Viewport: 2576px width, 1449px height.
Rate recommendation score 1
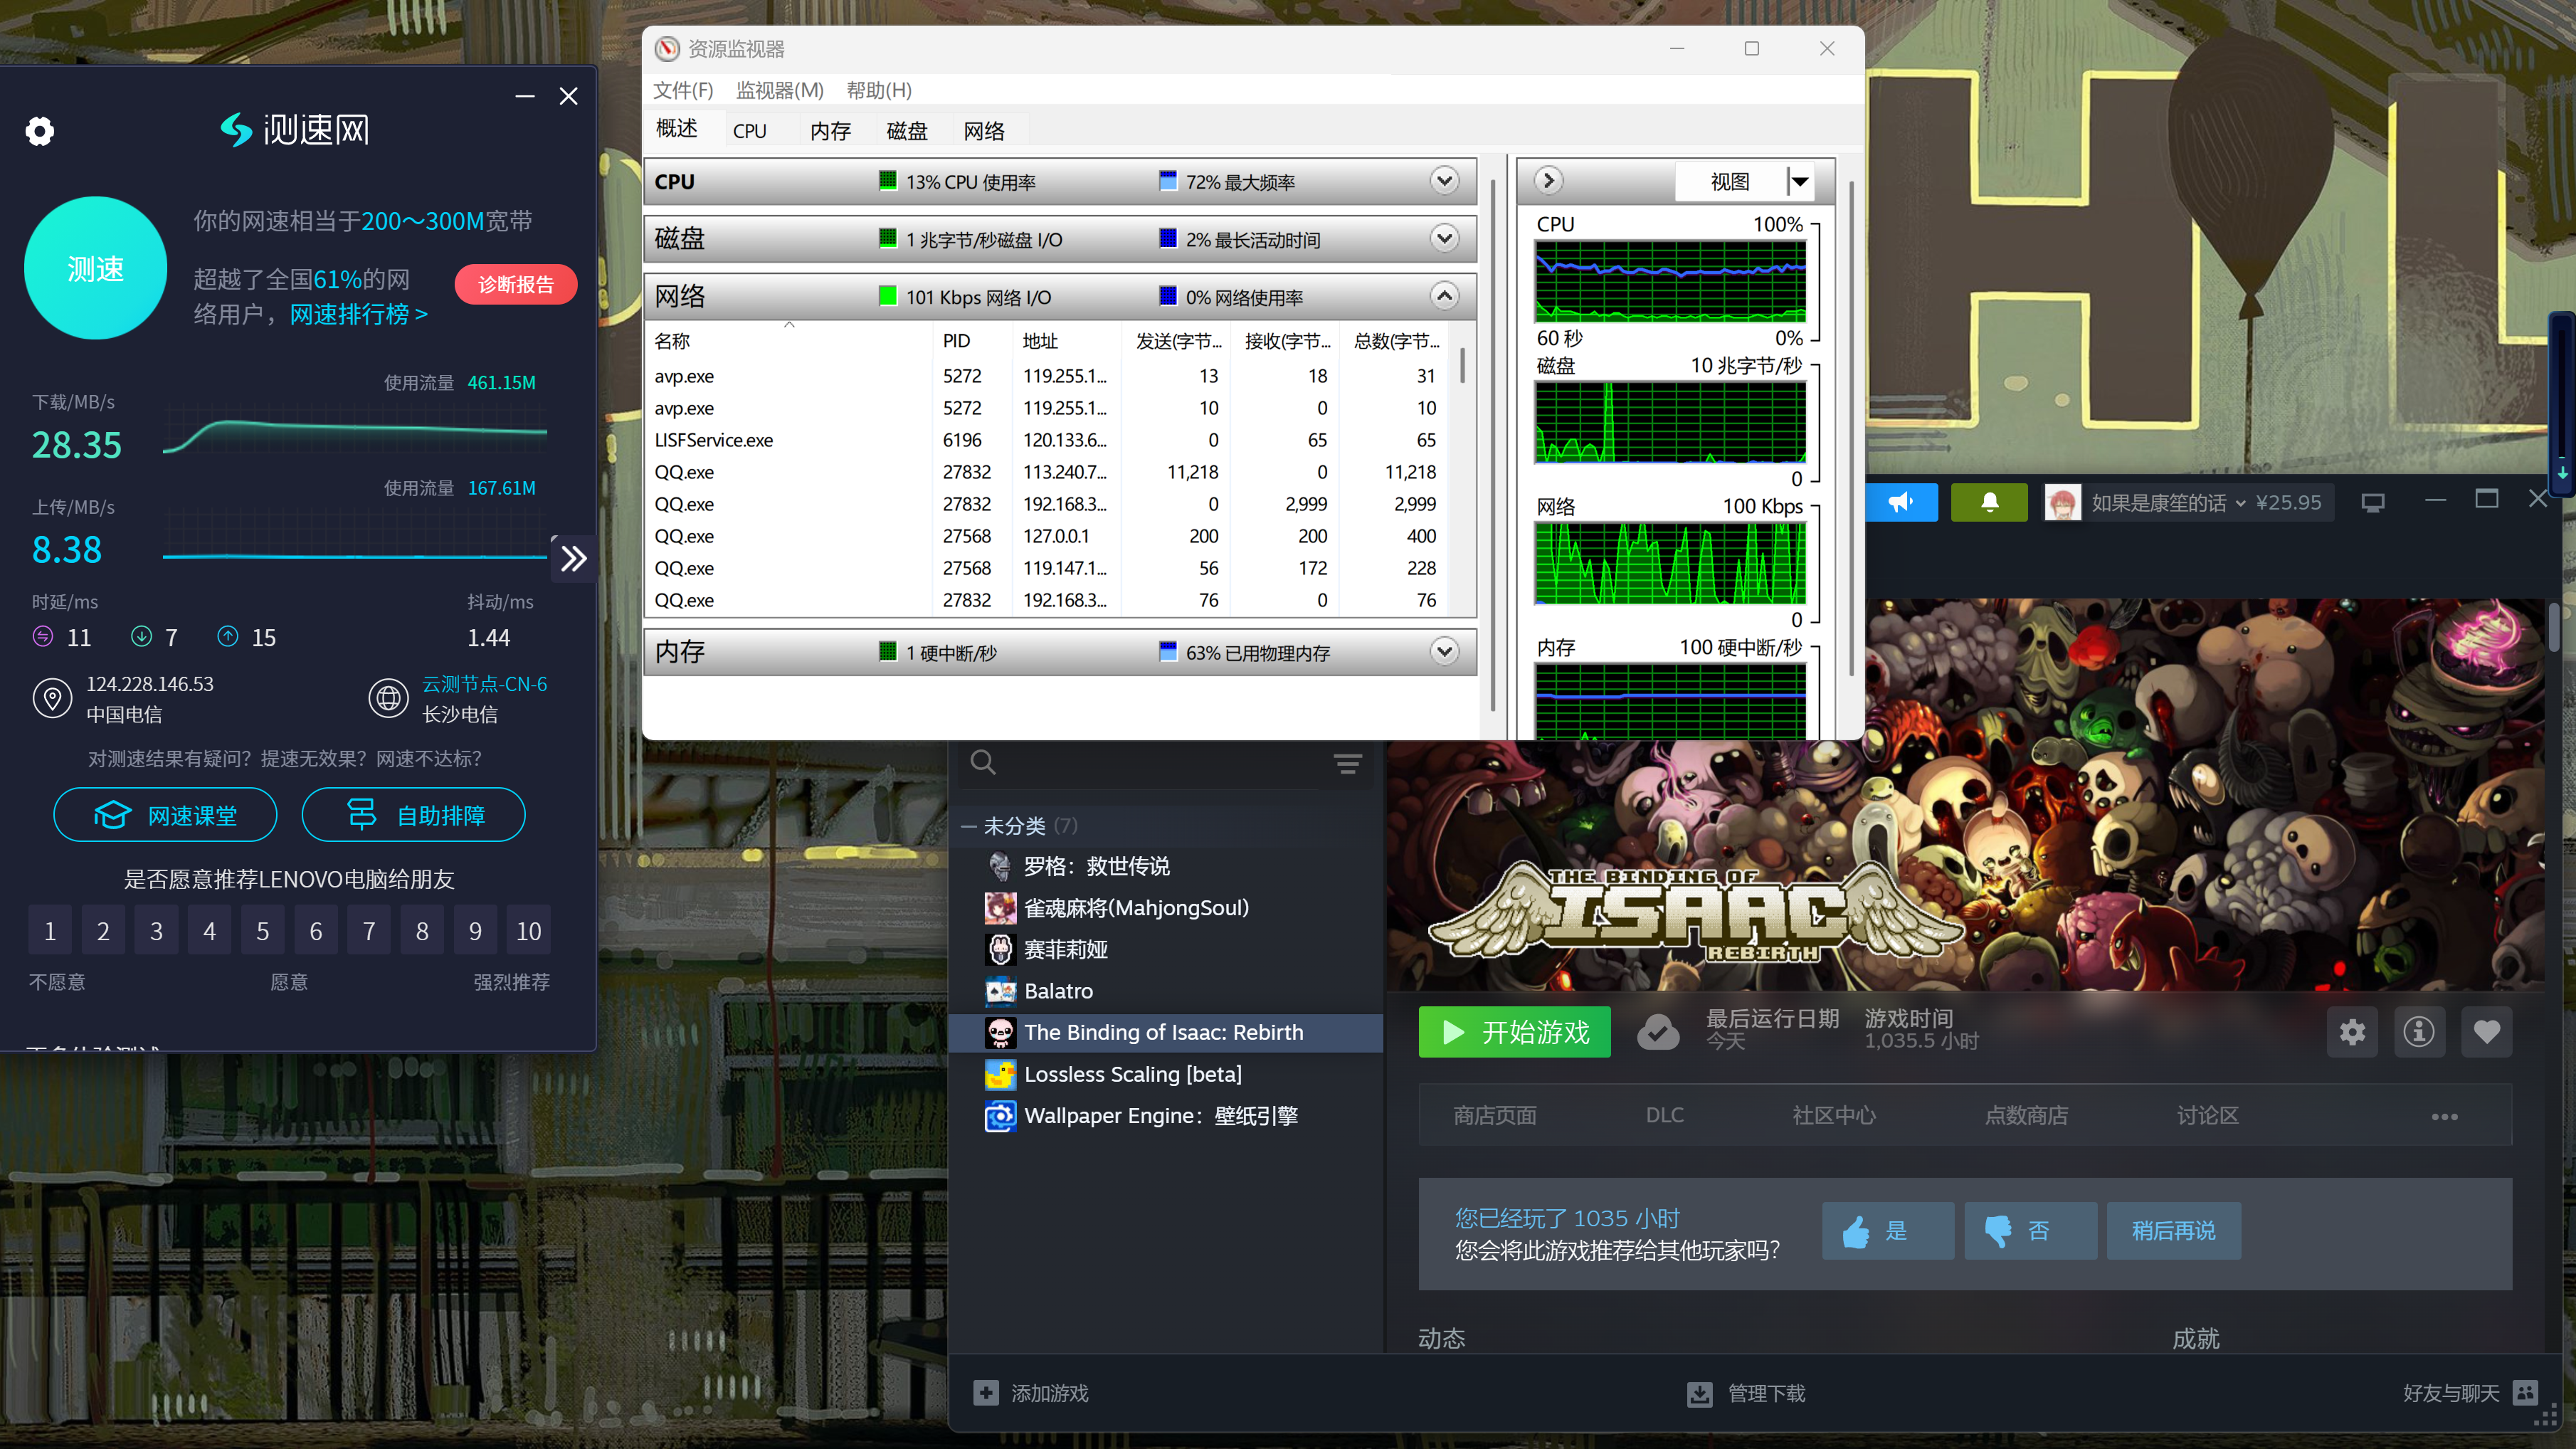50,931
